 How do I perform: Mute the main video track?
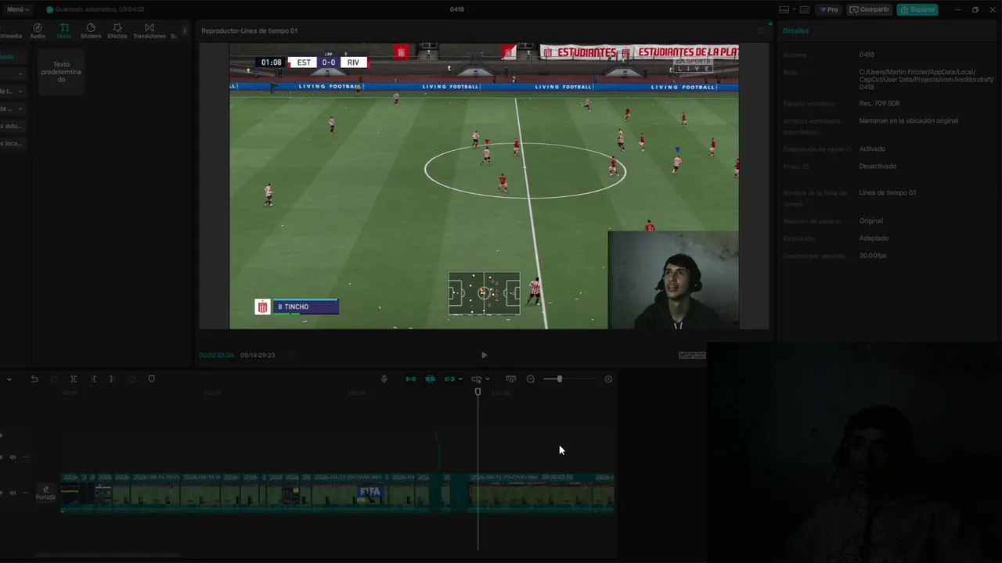[13, 493]
